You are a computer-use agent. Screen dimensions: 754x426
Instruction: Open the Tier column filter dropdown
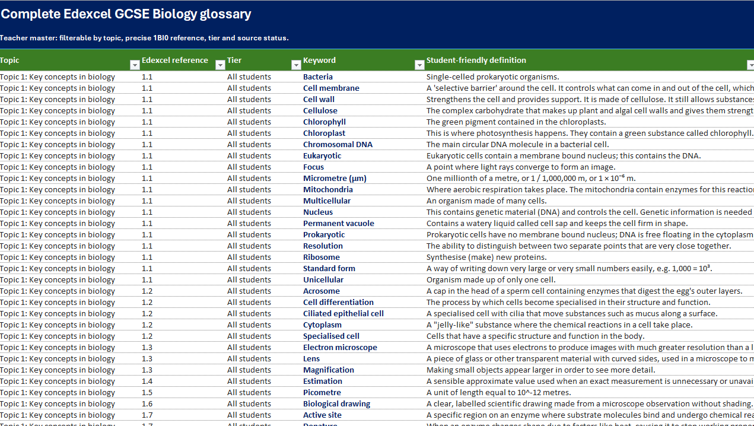click(296, 65)
